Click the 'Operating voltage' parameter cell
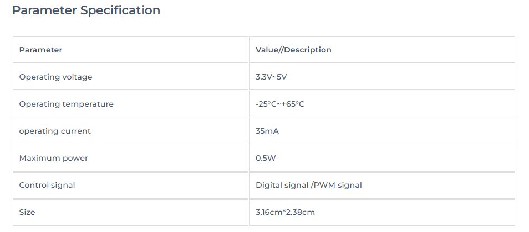 (55, 77)
